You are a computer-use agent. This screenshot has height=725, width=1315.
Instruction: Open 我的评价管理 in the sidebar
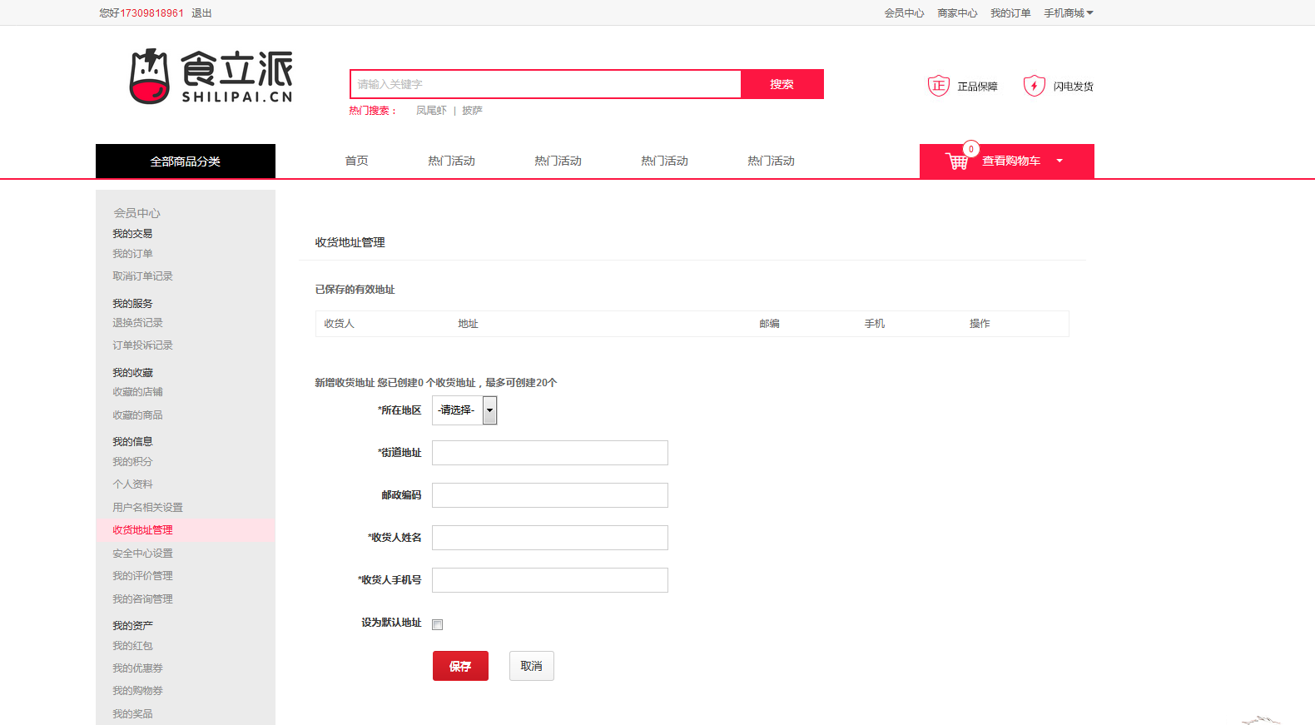[142, 576]
